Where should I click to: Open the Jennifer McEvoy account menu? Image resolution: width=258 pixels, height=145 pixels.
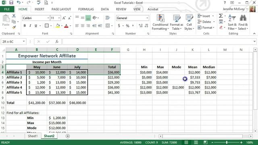tap(235, 9)
